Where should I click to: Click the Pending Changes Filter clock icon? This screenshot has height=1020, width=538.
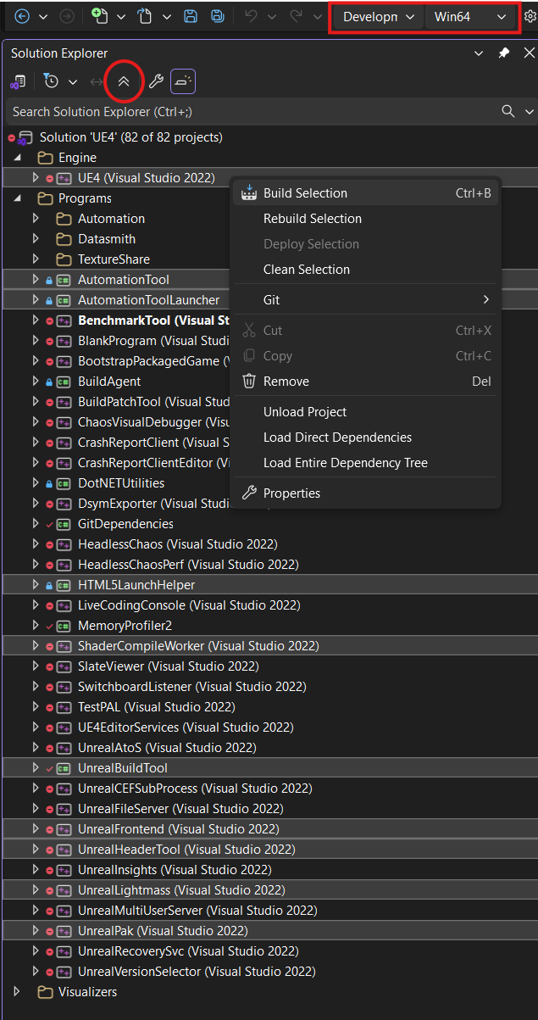pyautogui.click(x=51, y=81)
